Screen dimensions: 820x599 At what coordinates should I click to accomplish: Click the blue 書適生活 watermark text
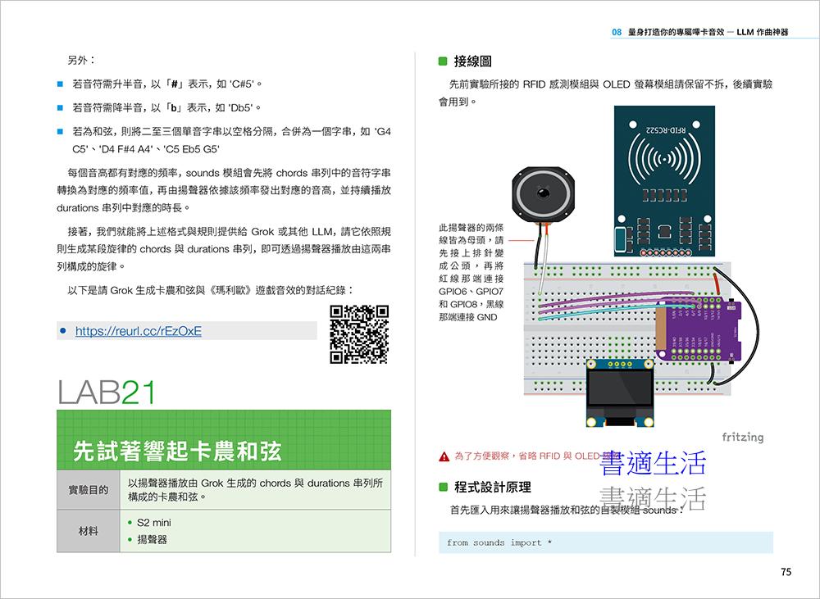pos(653,464)
